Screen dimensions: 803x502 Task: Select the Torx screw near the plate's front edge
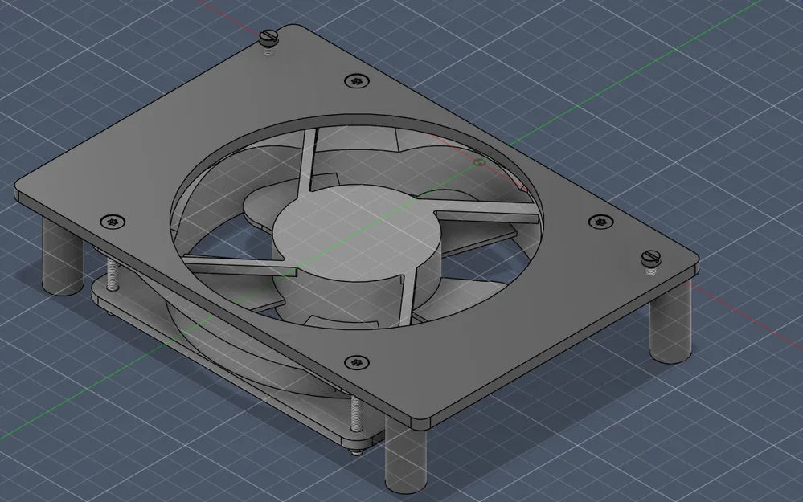(x=357, y=363)
